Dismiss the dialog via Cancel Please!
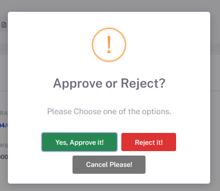This screenshot has height=191, width=220. pos(109,164)
